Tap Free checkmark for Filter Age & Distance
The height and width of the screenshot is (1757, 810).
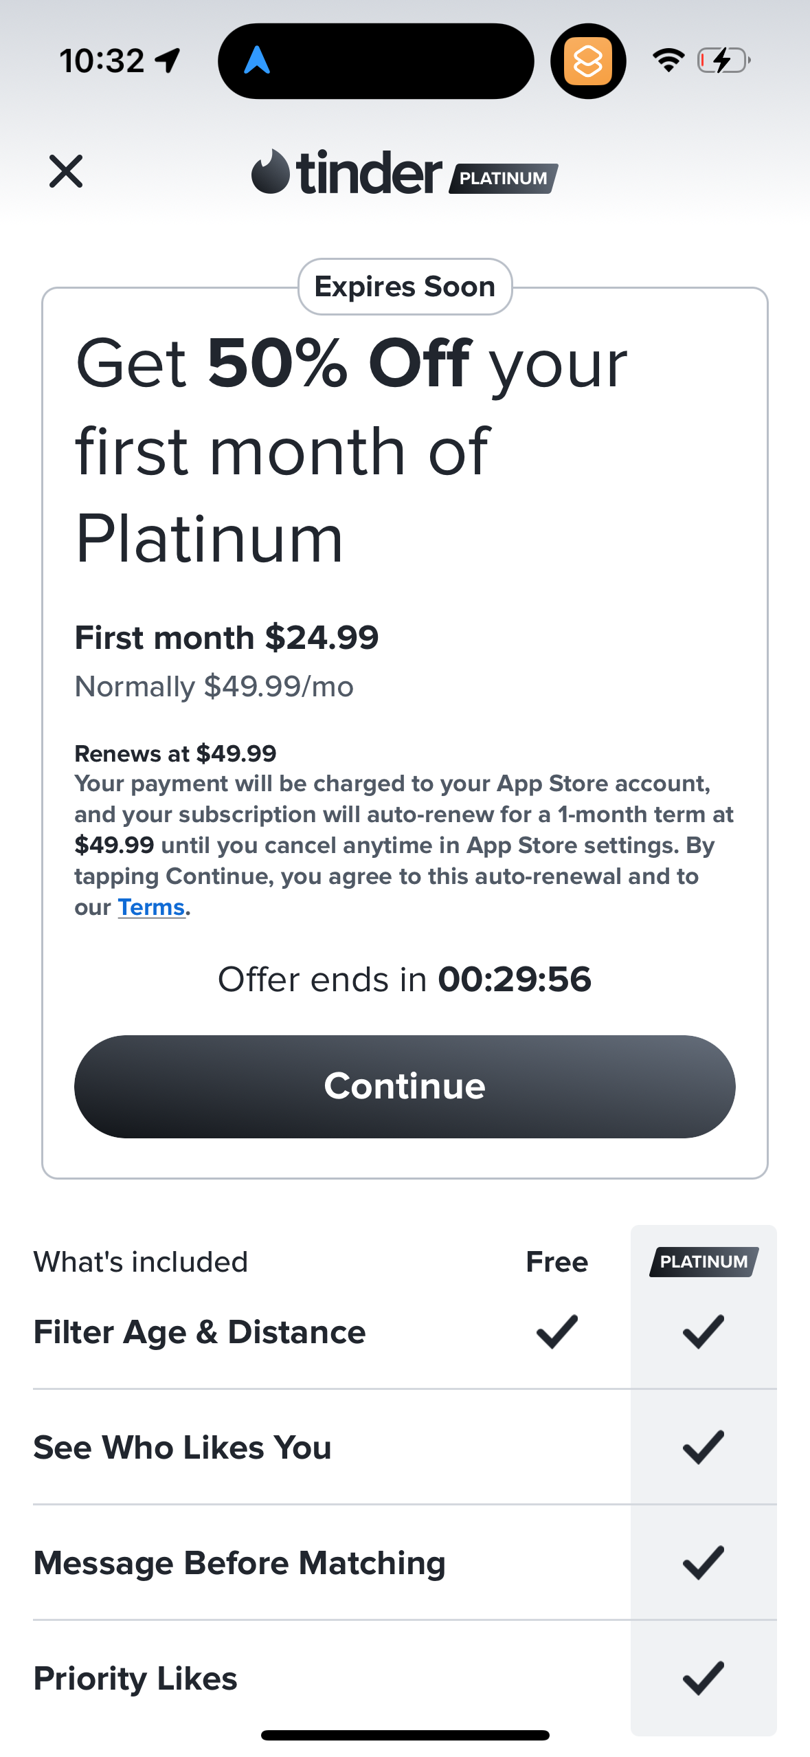point(556,1331)
